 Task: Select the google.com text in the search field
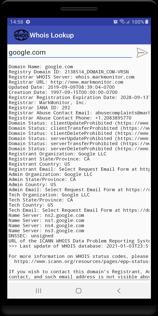click(28, 52)
